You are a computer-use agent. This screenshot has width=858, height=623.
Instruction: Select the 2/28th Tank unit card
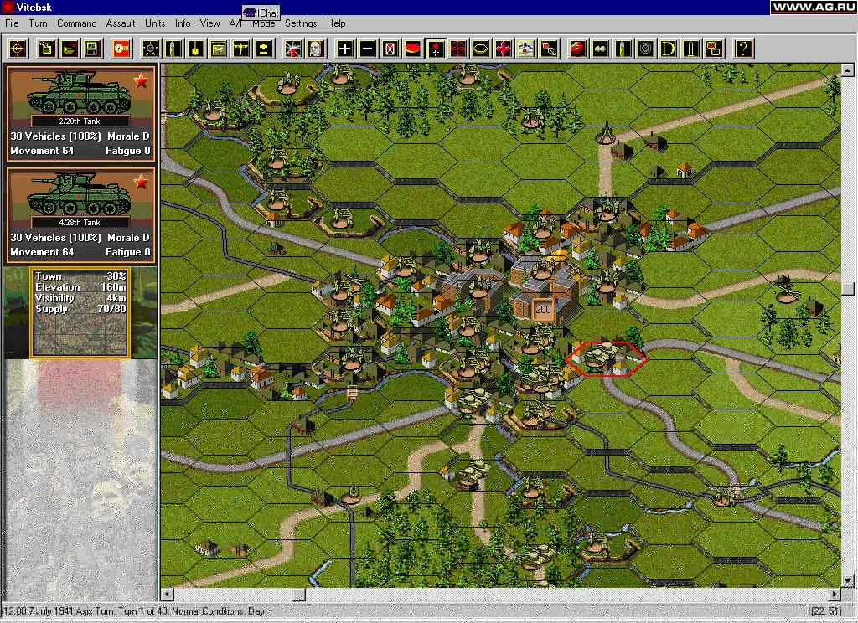[81, 114]
